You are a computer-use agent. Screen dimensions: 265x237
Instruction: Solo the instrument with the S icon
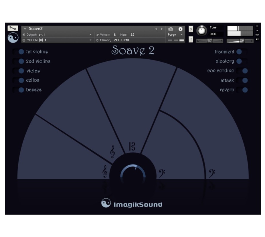pyautogui.click(x=190, y=29)
